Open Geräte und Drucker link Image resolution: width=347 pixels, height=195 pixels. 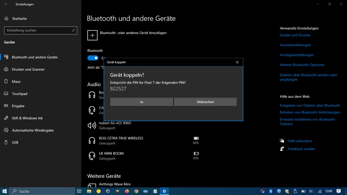pos(295,35)
